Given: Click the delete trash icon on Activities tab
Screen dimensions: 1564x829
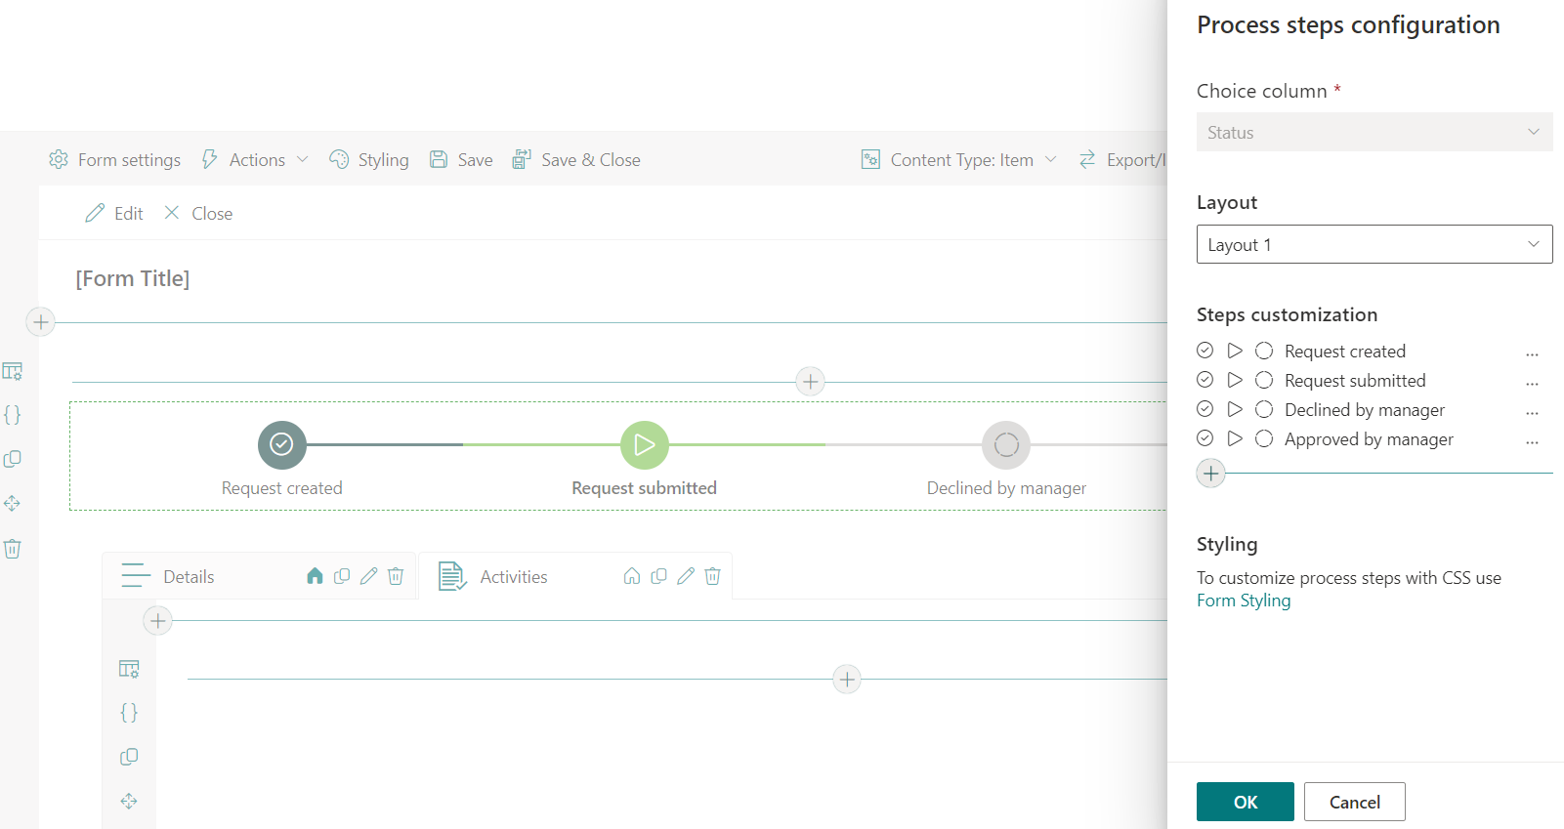Looking at the screenshot, I should 712,576.
